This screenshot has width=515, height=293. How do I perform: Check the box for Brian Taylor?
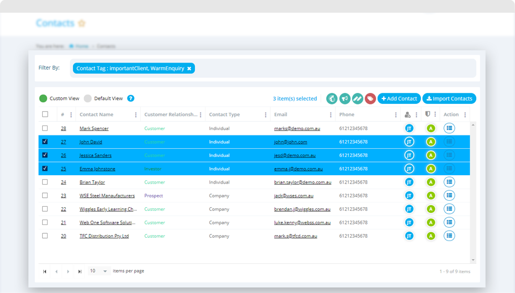point(45,182)
